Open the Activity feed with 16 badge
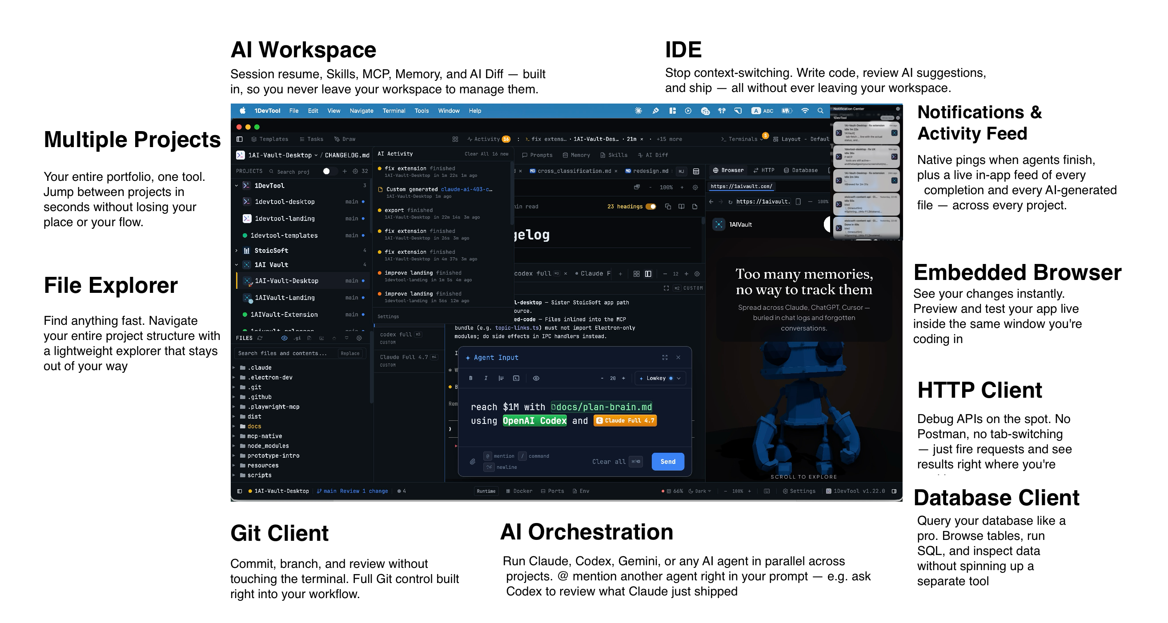The width and height of the screenshot is (1168, 623). (489, 139)
